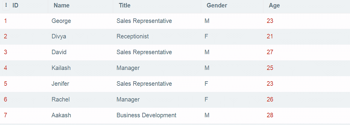This screenshot has width=350, height=125.
Task: Click the Title column header
Action: 125,6
